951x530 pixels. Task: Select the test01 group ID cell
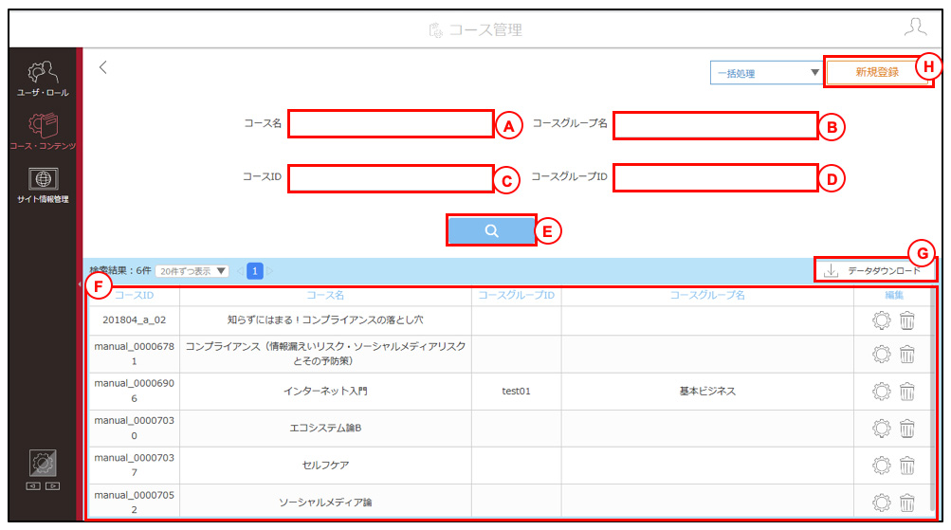click(516, 392)
